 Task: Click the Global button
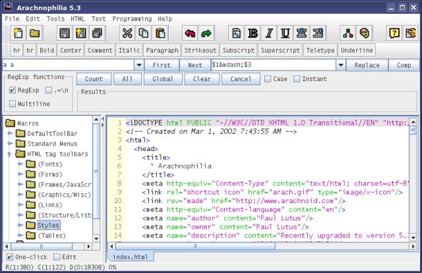[x=163, y=79]
